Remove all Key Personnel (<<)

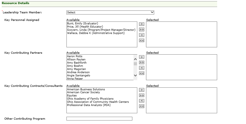click(142, 40)
